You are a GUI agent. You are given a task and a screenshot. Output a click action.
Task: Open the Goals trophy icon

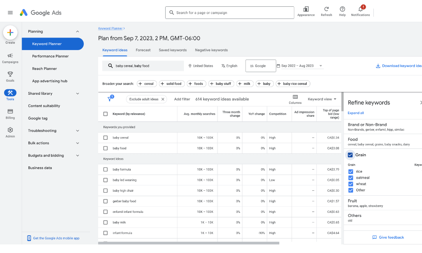click(x=10, y=74)
